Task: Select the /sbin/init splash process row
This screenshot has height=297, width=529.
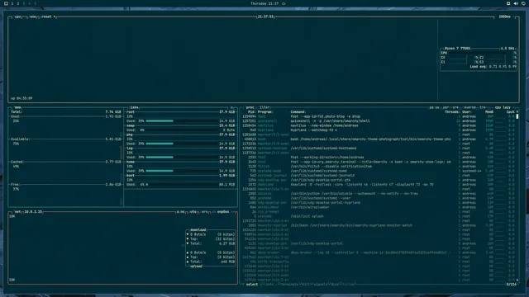Action: (379, 216)
